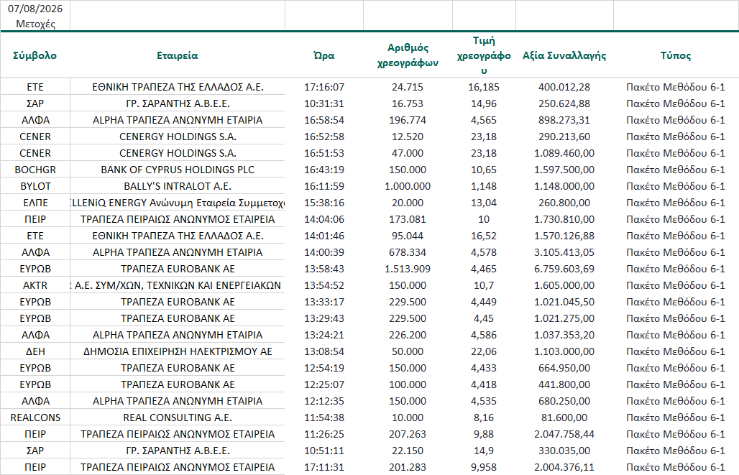The image size is (739, 475).
Task: Click the value cell 441.800,00
Action: coord(564,384)
